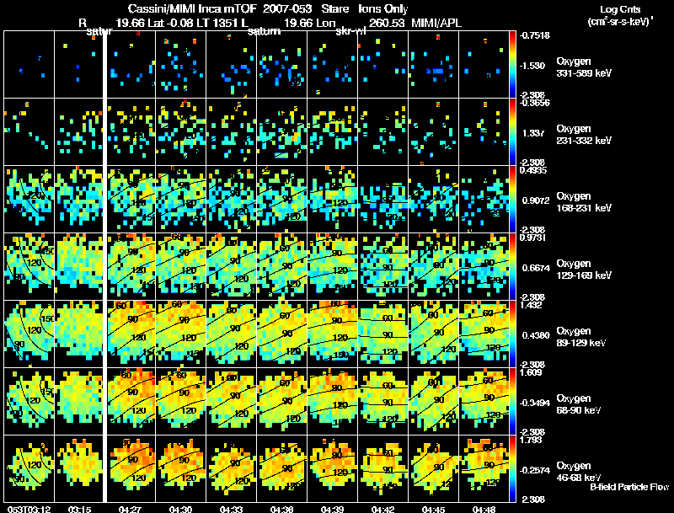Screen dimensions: 674x513
Task: Select the 'Oxygen 89-129 keV' row label
Action: [581, 337]
